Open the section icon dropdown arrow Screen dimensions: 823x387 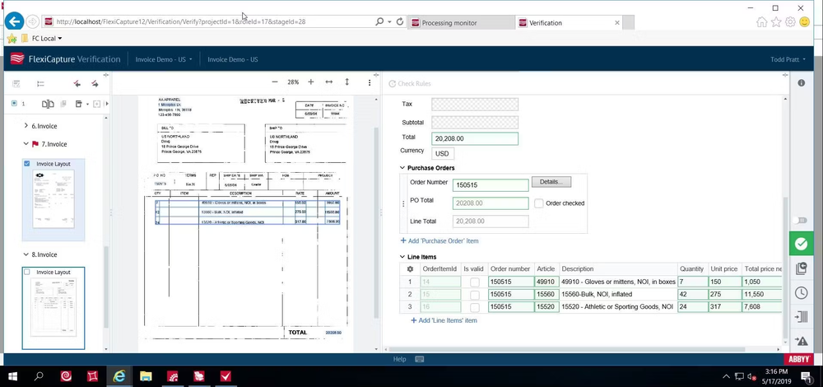tap(88, 104)
